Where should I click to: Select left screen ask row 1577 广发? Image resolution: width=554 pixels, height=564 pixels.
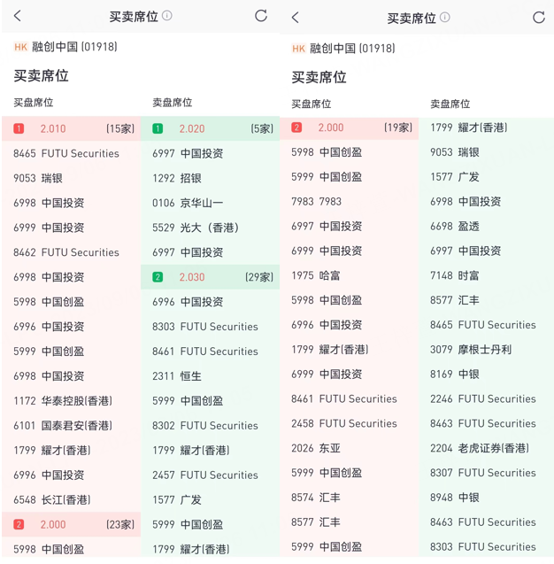pos(210,499)
